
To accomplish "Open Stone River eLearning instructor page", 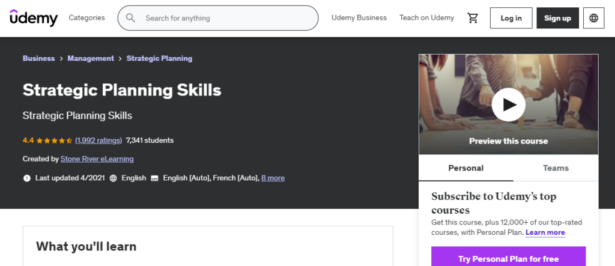I will [97, 159].
